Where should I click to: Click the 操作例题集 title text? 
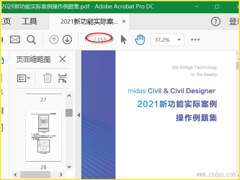coord(196,118)
